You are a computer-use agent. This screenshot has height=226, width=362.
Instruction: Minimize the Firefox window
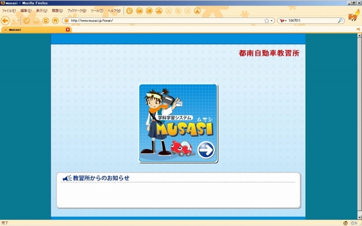pos(350,3)
